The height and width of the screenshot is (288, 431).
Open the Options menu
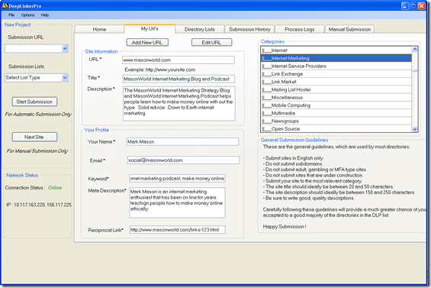tap(27, 15)
